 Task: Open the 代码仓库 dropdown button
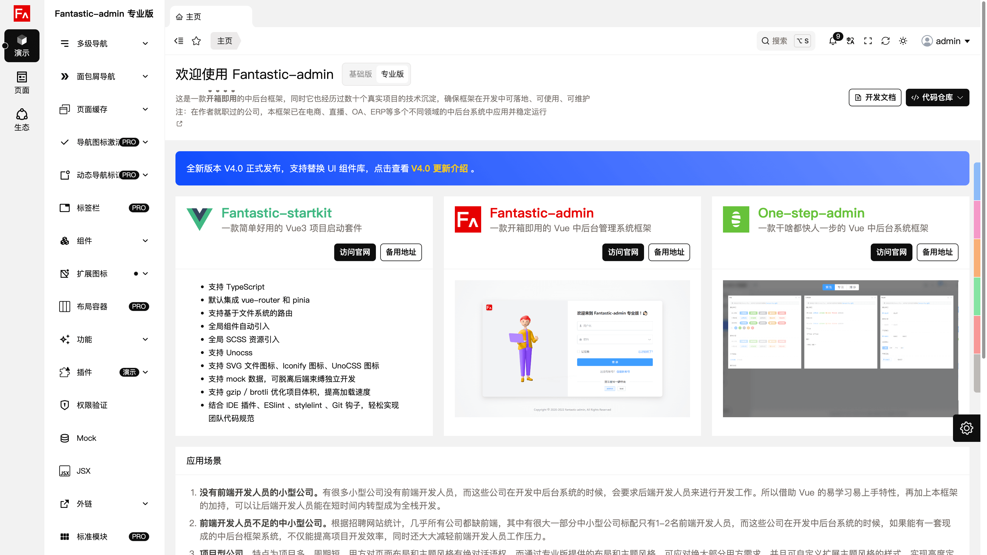[937, 98]
